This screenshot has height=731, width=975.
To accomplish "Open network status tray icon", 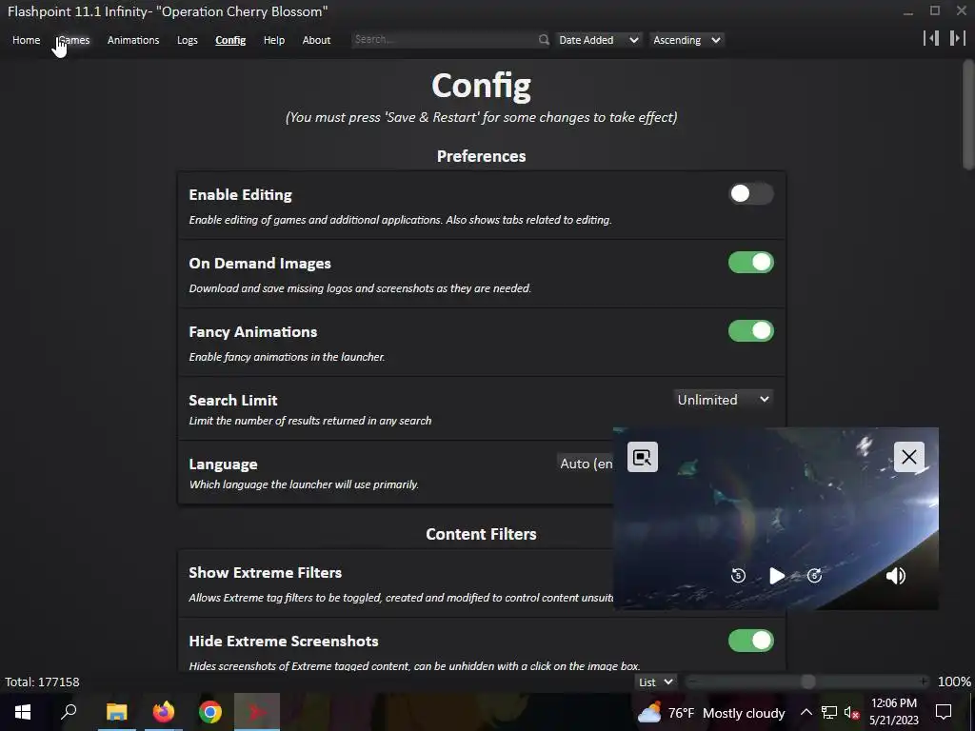I will pos(829,712).
